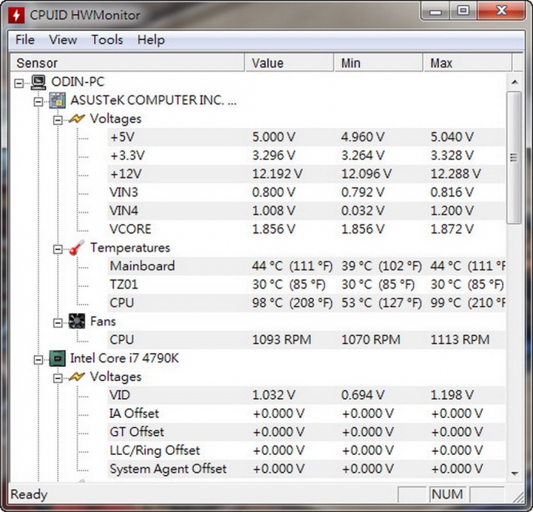The image size is (533, 512).
Task: Select the LLC/Ring Offset row
Action: [306, 450]
